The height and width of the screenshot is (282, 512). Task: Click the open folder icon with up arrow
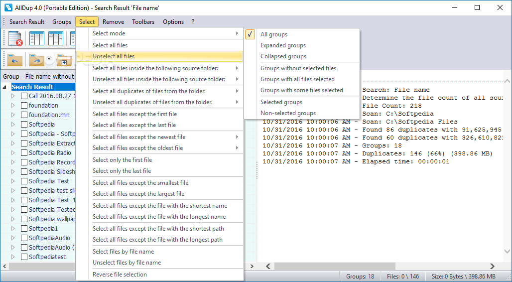pos(64,60)
